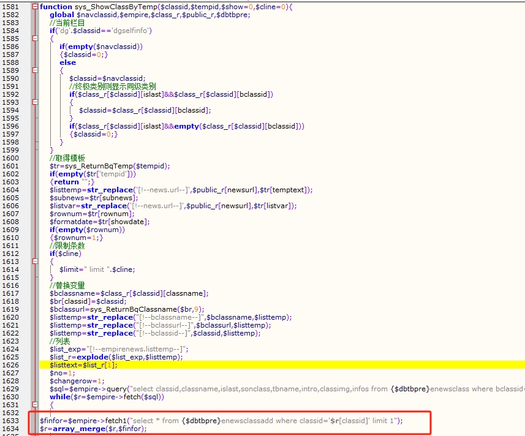This screenshot has width=525, height=436.
Task: Click 'array_merge' in line 1634
Action: [x=74, y=429]
